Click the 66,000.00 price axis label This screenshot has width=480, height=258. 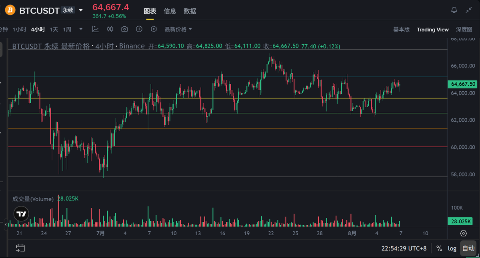click(x=463, y=66)
